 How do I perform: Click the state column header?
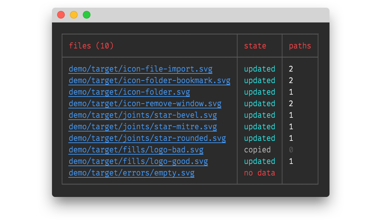[x=255, y=46]
